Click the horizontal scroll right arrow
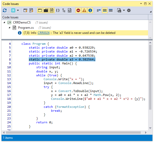Screen dimensions: 154x143 coord(146,132)
